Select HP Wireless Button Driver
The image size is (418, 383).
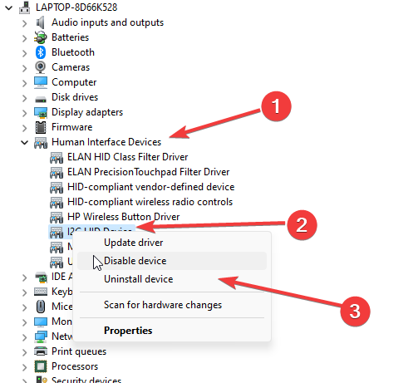pyautogui.click(x=124, y=217)
